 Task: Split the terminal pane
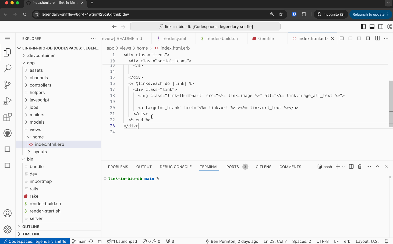click(351, 166)
